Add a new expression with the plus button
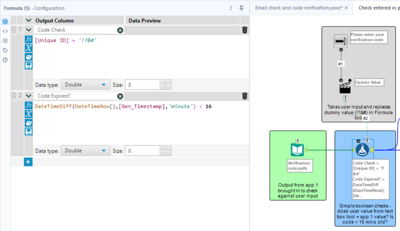The image size is (400, 231). 28,162
